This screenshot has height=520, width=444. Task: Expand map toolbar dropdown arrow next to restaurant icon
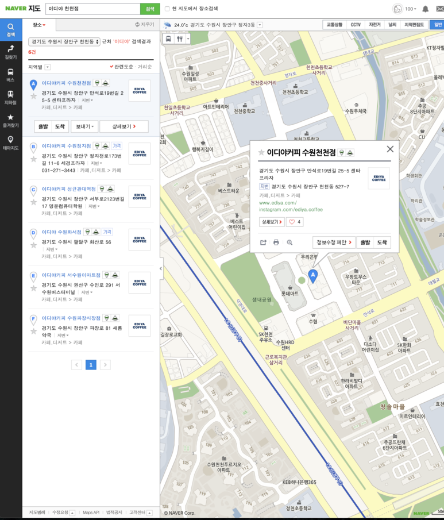[188, 39]
